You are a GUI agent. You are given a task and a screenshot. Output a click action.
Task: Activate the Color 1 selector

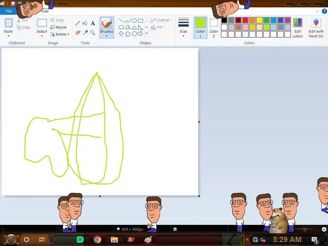pyautogui.click(x=200, y=28)
